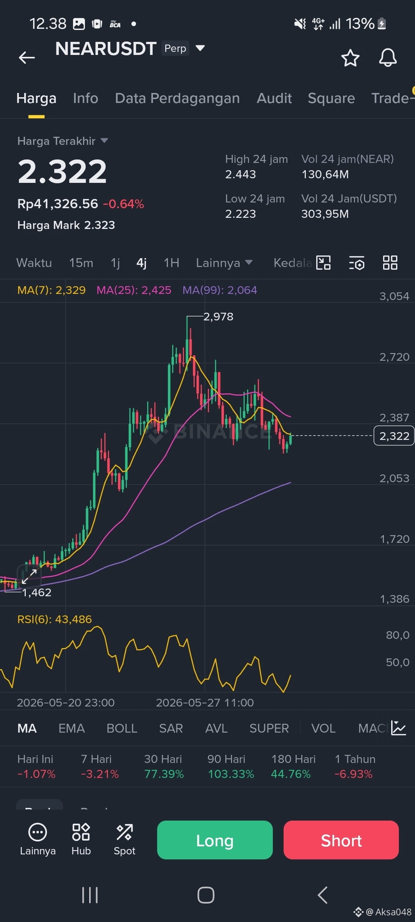Tap the green Long button
Screen dimensions: 415x922
[215, 840]
